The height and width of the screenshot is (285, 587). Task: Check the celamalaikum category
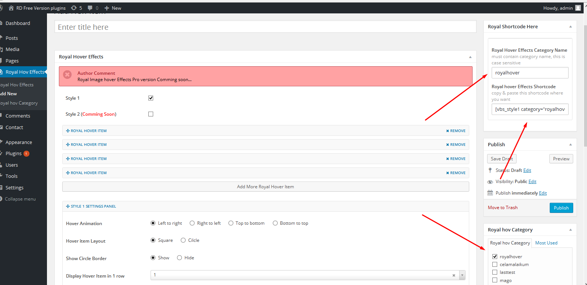[x=495, y=264]
